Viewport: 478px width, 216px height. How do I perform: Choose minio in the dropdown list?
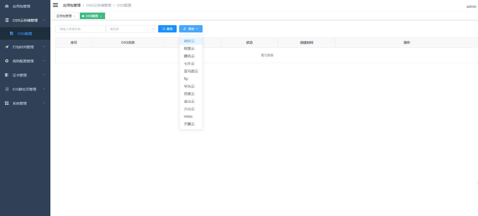pos(188,116)
